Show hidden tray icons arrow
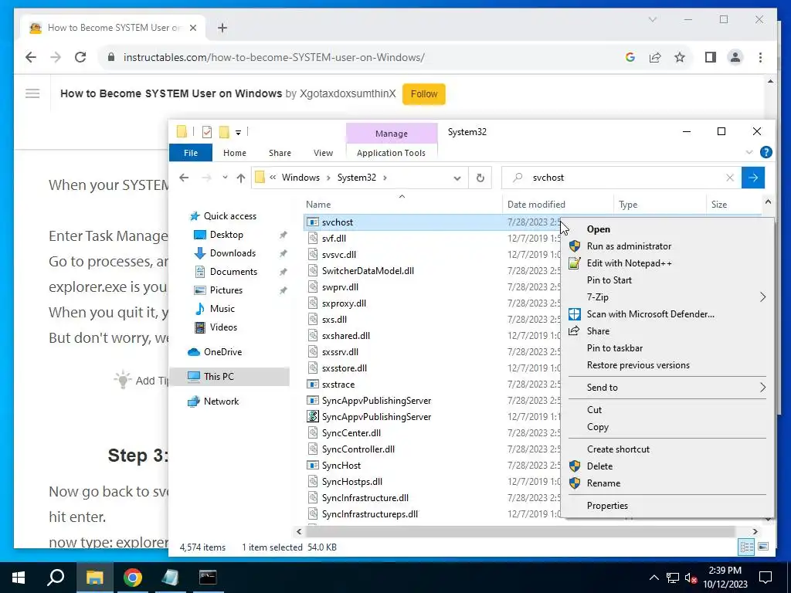The image size is (791, 593). tap(654, 578)
